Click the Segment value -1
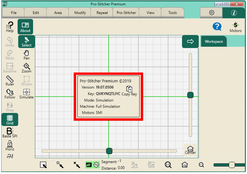The width and height of the screenshot is (247, 174). pos(120,161)
